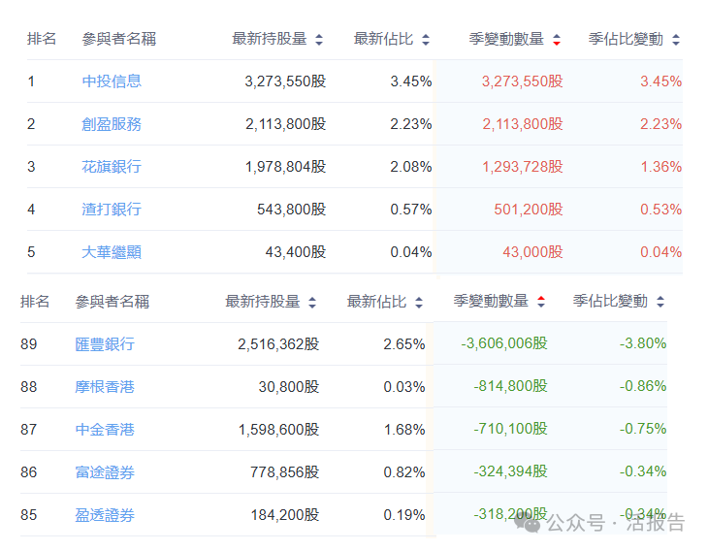The image size is (708, 551).
Task: Open 中金香港 participant details
Action: point(105,430)
